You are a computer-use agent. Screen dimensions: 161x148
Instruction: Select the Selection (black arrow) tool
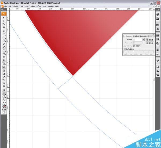[4, 18]
